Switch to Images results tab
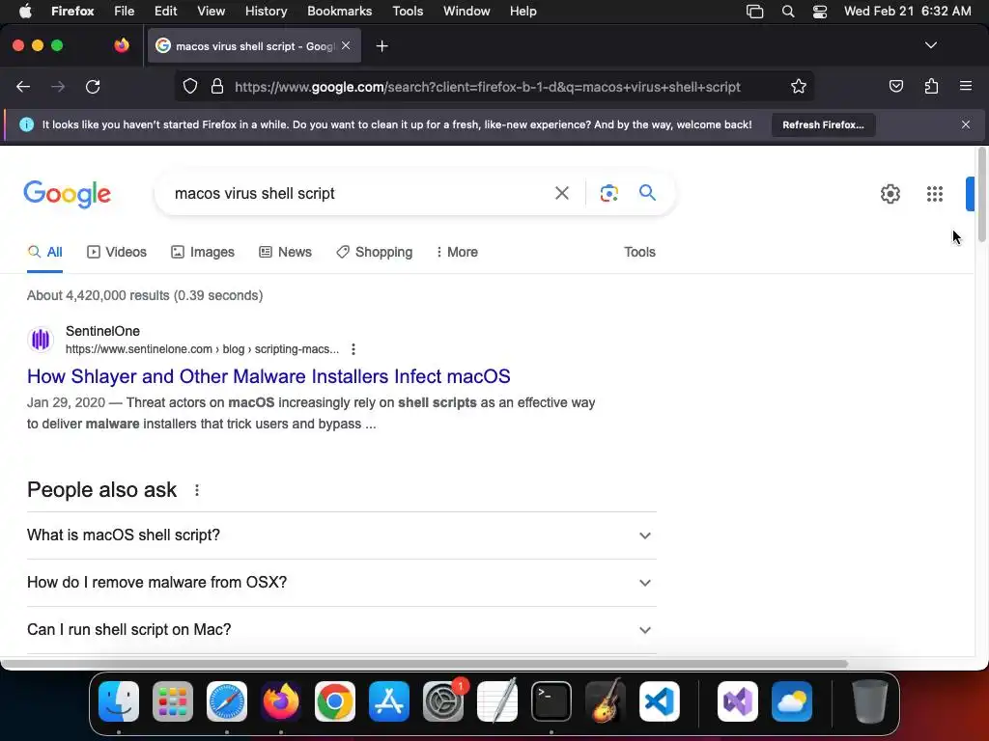989x741 pixels. click(x=203, y=252)
